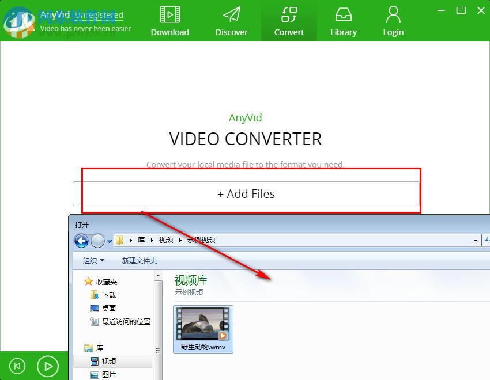
Task: Select the Discover paper-plane icon
Action: [231, 16]
